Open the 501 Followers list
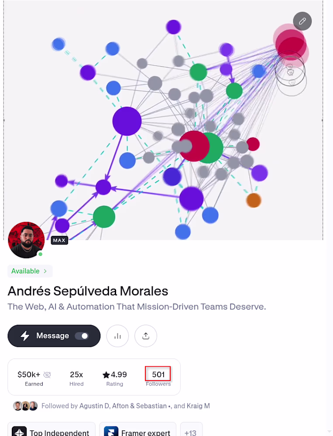Screen dimensions: 333x436 point(158,377)
